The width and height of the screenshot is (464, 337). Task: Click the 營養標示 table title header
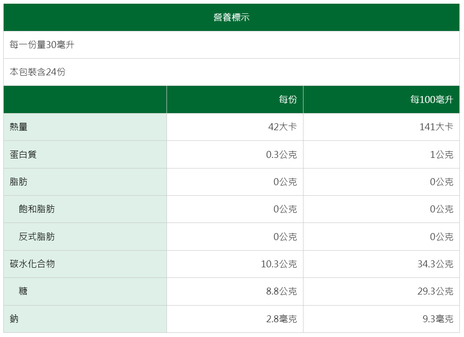pyautogui.click(x=232, y=18)
